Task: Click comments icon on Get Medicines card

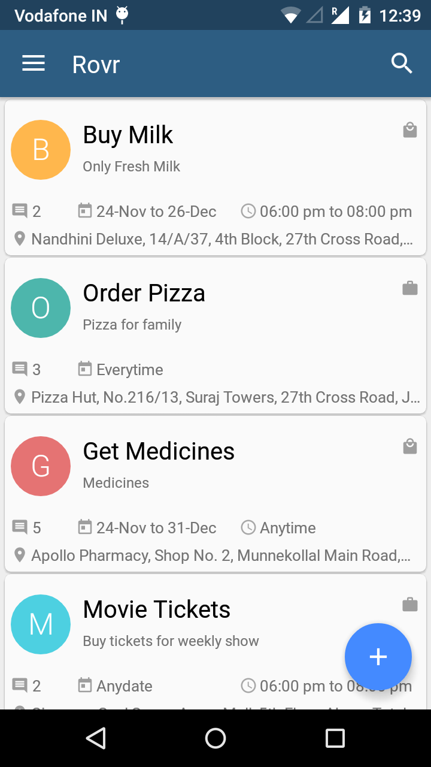Action: coord(20,527)
